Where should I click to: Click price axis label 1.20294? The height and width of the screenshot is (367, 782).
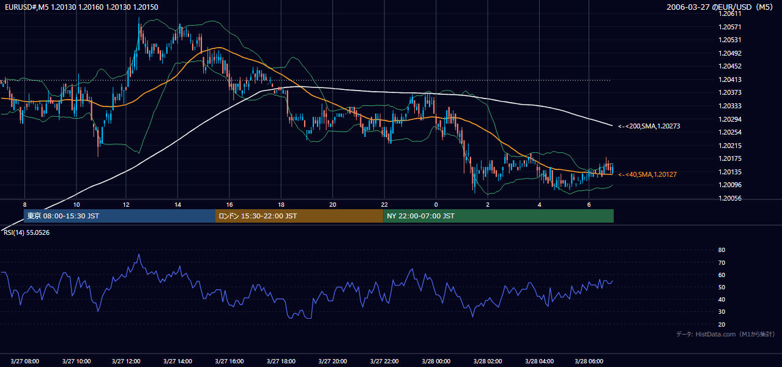coord(730,119)
